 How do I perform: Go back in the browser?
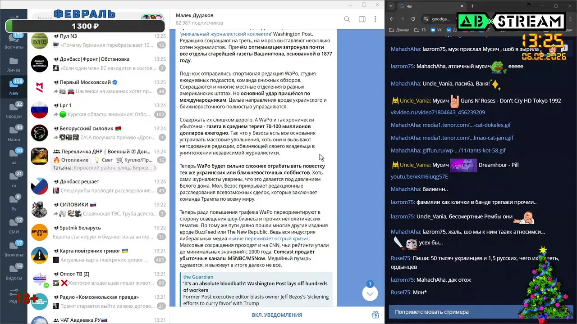[391, 19]
